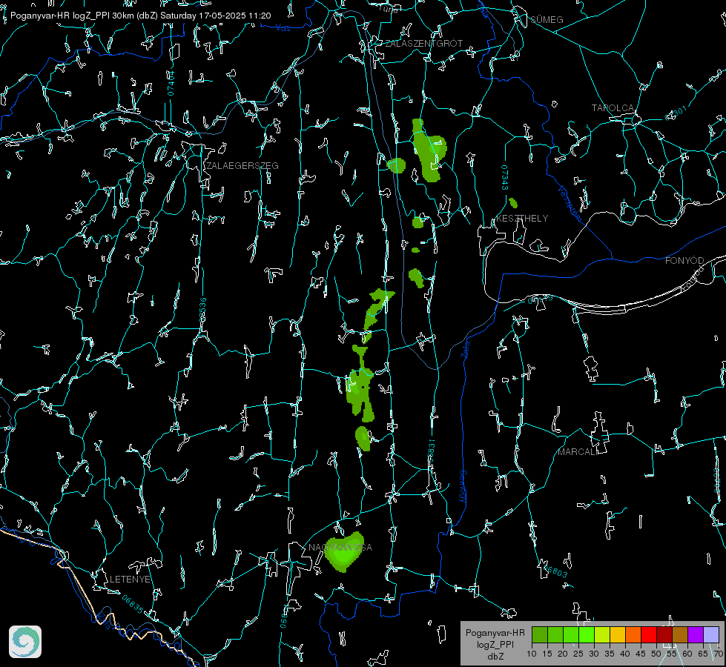The image size is (726, 667).
Task: Click the legend scale value 10
Action: [x=532, y=654]
